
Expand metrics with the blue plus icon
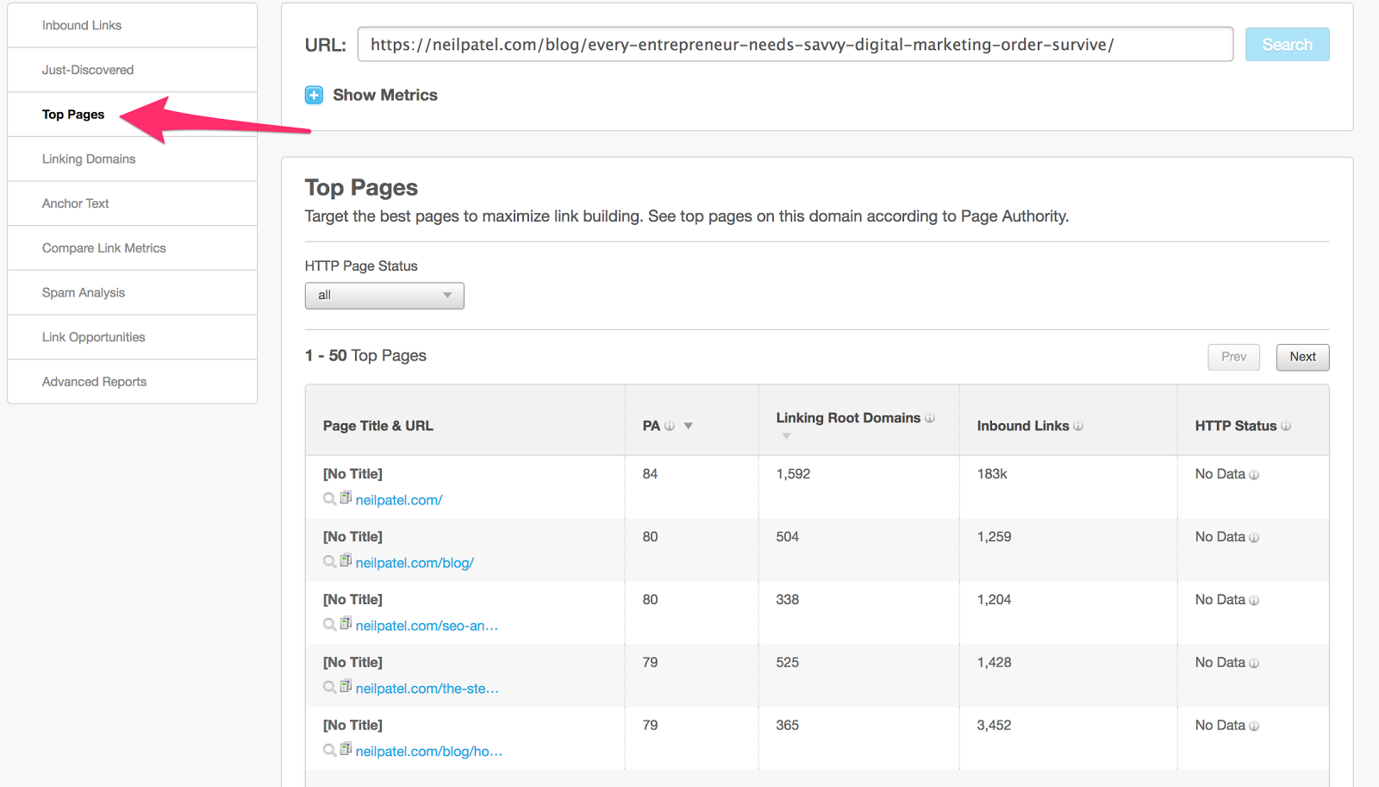[314, 95]
